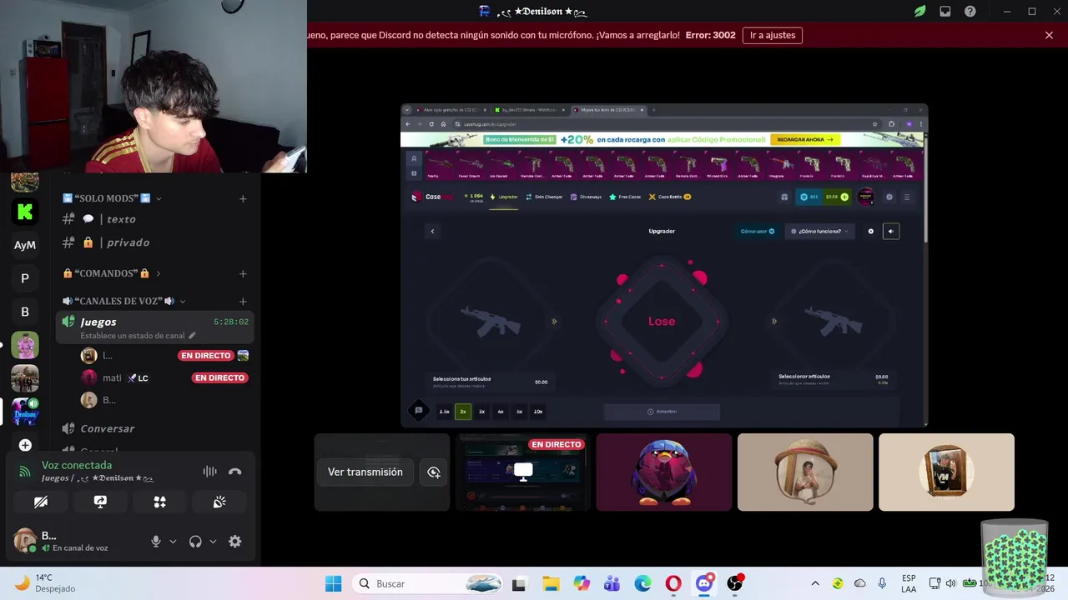Screen dimensions: 1068x600
Task: Open Discord user settings gear
Action: (235, 541)
